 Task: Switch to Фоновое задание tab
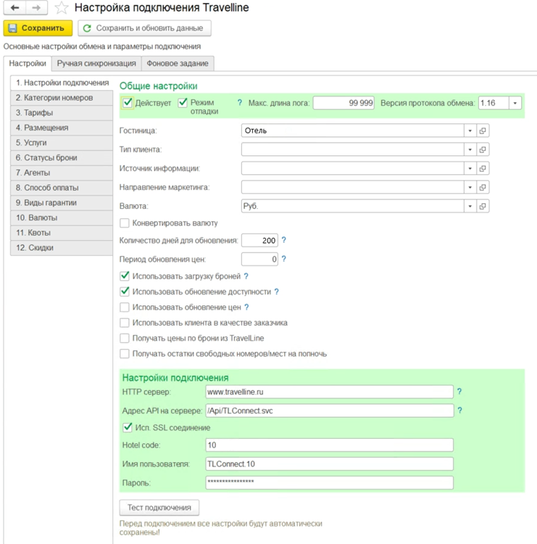click(x=178, y=64)
